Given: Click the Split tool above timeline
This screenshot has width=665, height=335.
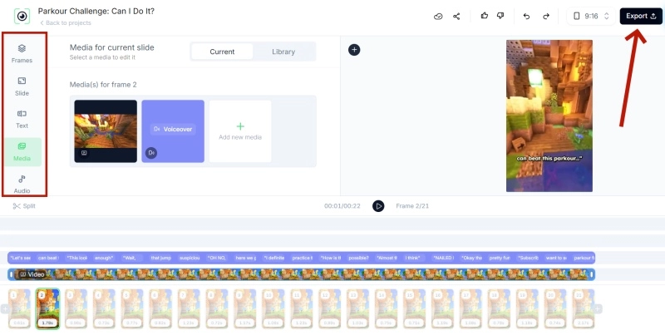Looking at the screenshot, I should click(24, 205).
